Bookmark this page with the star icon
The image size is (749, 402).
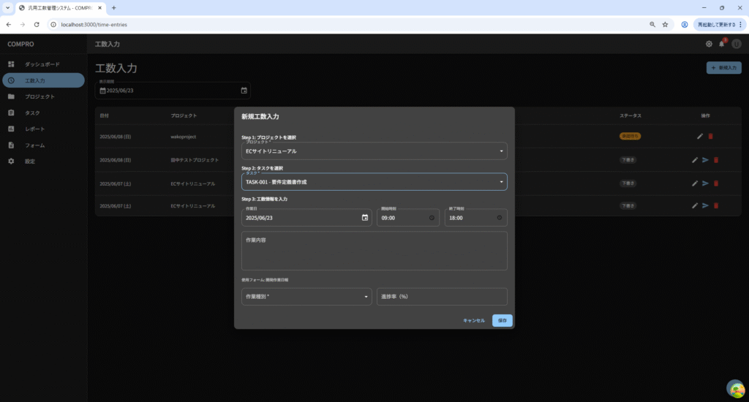click(665, 24)
